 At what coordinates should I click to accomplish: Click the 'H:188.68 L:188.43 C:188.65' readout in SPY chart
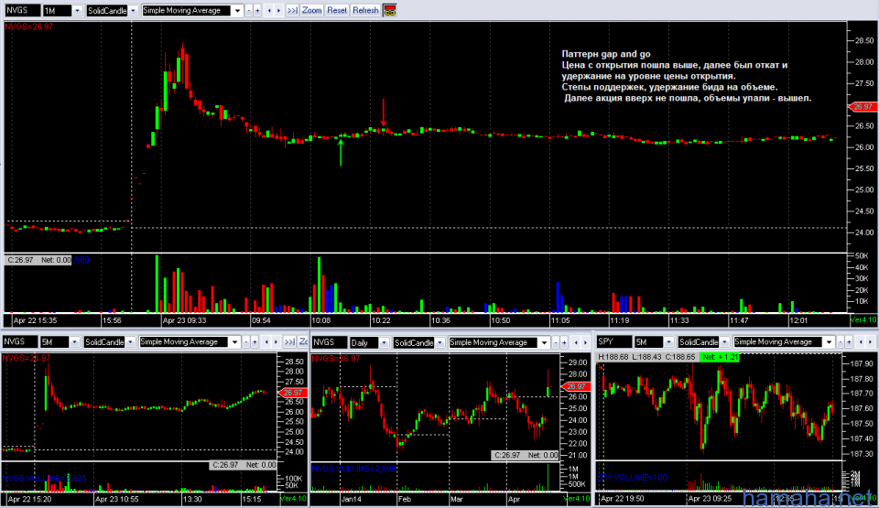[646, 357]
